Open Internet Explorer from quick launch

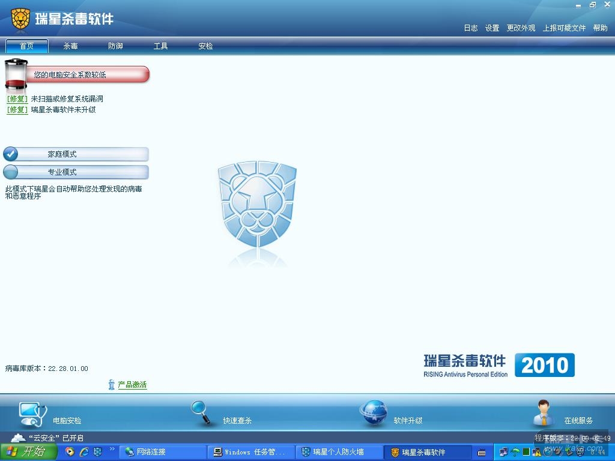84,452
